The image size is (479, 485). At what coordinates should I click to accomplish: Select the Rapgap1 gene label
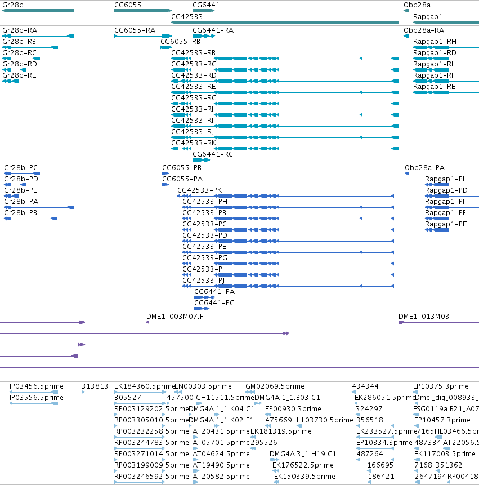point(428,17)
